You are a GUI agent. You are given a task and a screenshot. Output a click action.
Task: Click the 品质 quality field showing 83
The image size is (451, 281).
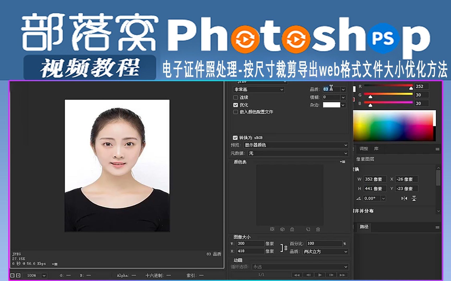331,89
